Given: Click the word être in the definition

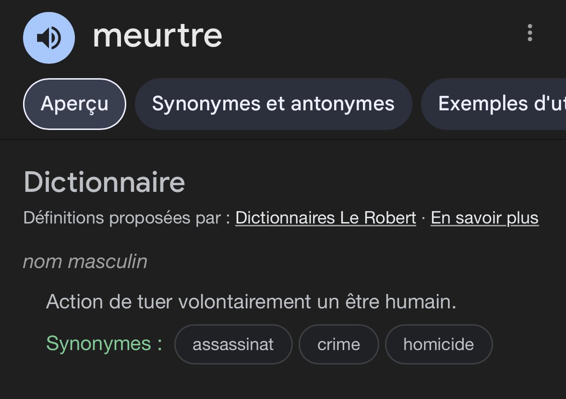Looking at the screenshot, I should click(x=362, y=301).
